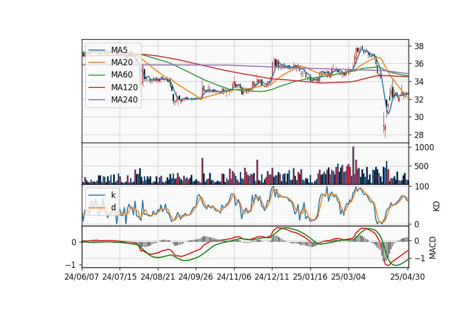The width and height of the screenshot is (454, 326).
Task: Click the tallest red volume bar reaching 1000
Action: coord(353,165)
